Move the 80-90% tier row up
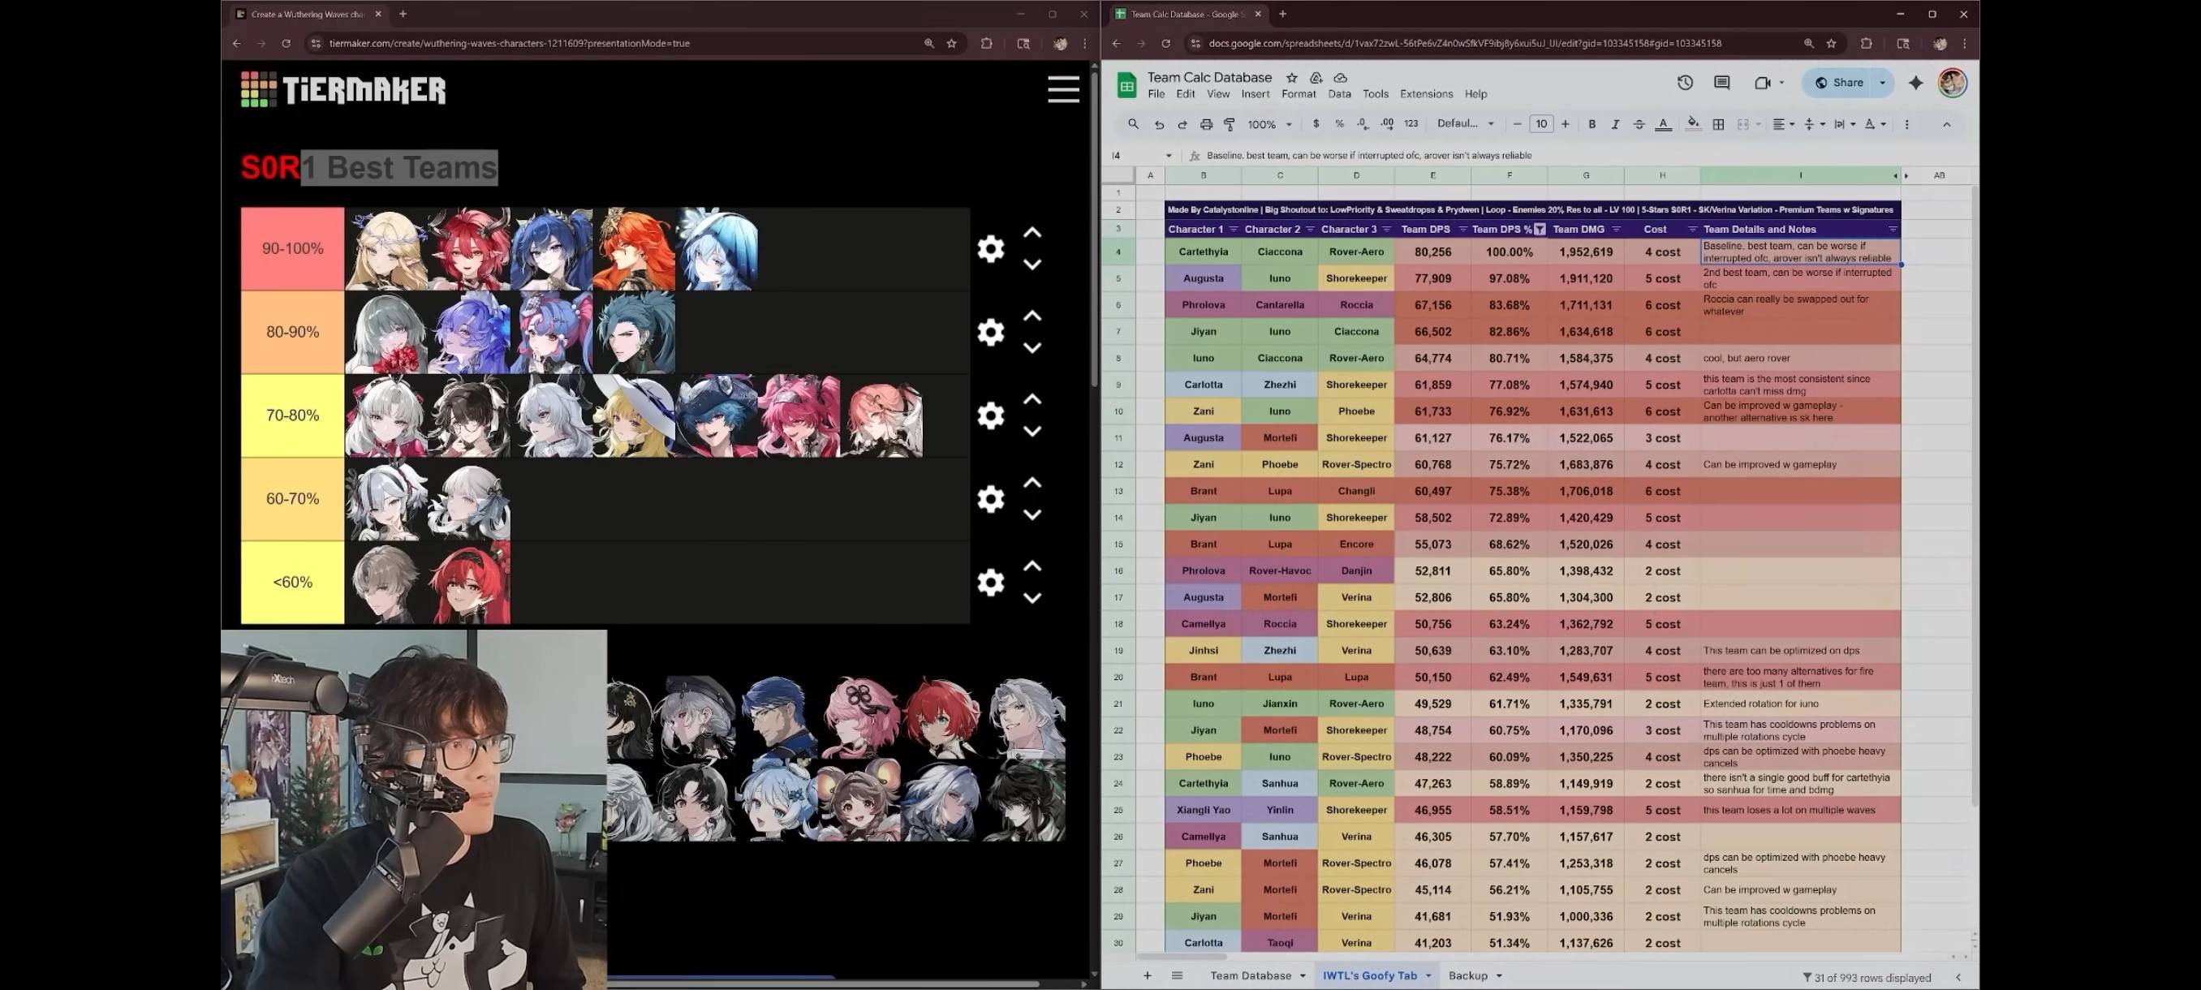The height and width of the screenshot is (990, 2201). pyautogui.click(x=1032, y=316)
